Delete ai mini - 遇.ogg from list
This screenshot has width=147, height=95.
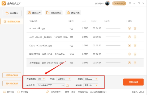click(135, 28)
